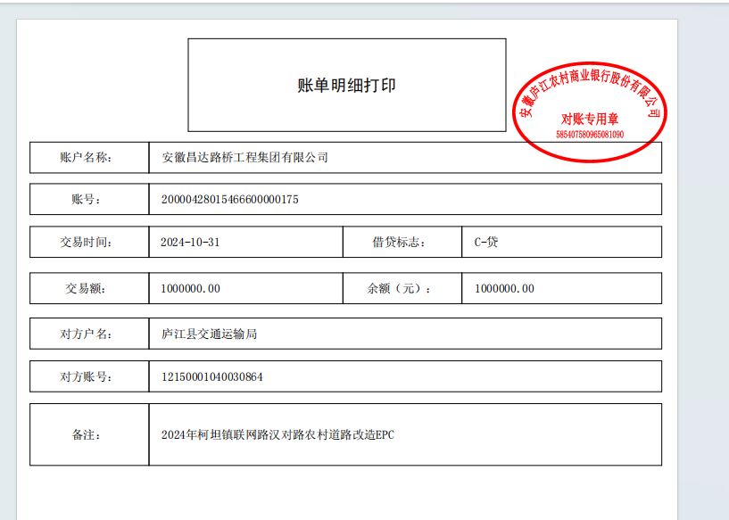729x520 pixels.
Task: Select the transaction date 2024-10-31
Action: 190,242
